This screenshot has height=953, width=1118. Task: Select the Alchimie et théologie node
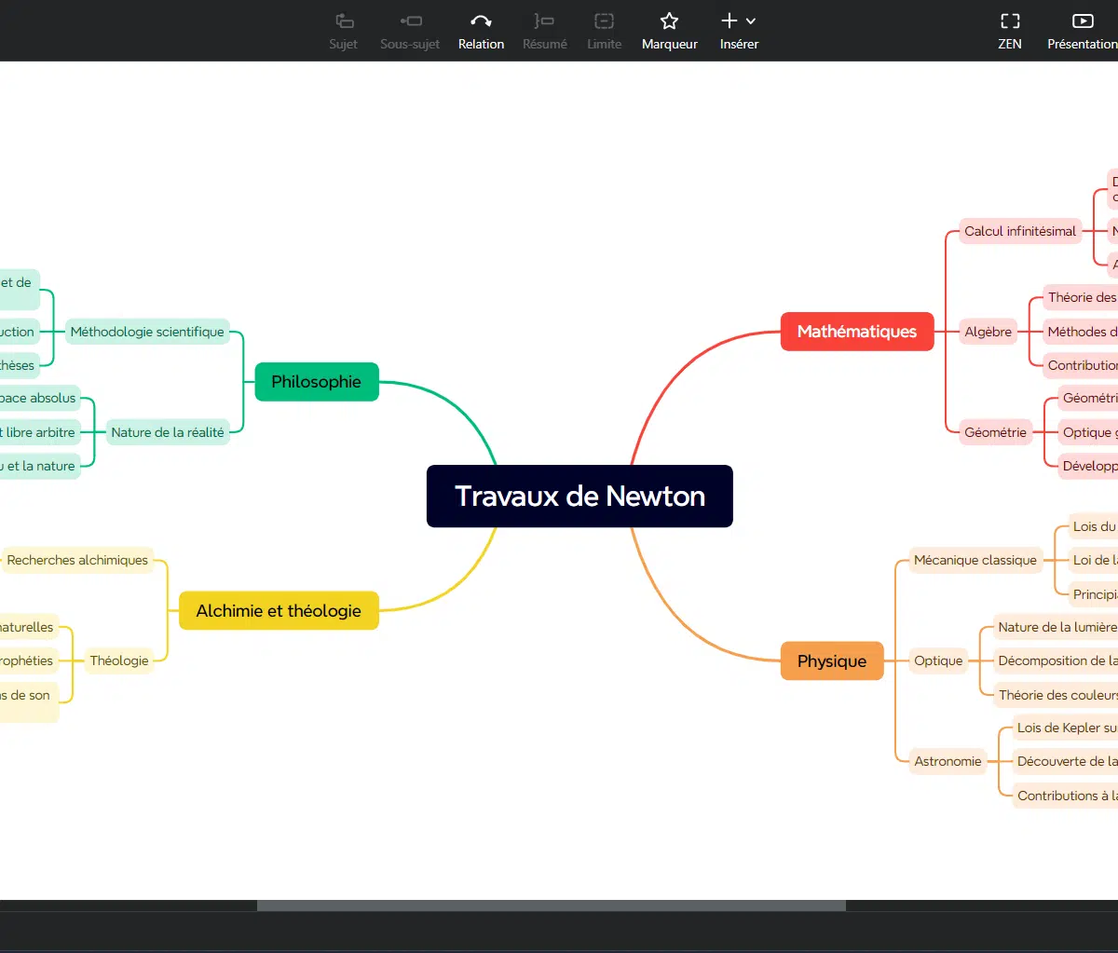click(279, 611)
